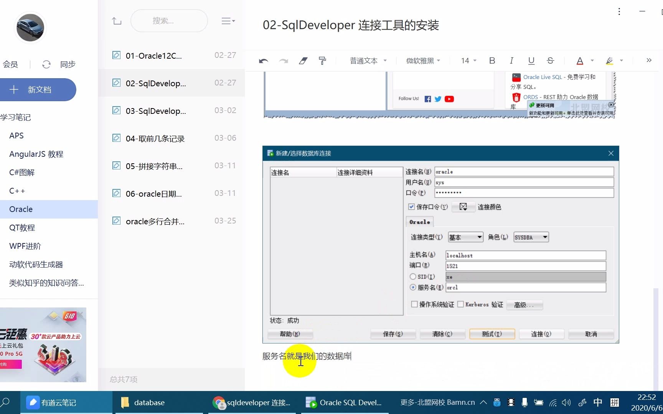Viewport: 663px width, 414px height.
Task: Toggle strikethrough formatting
Action: click(x=550, y=61)
